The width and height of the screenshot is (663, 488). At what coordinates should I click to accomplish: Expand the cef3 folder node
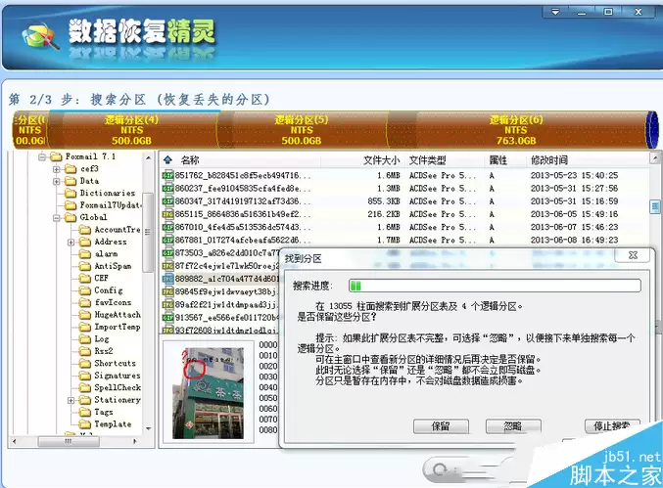pos(57,169)
